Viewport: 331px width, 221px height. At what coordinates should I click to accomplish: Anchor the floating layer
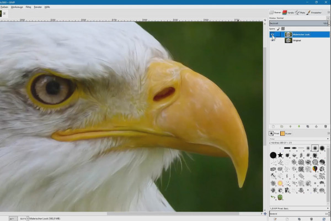tap(316, 127)
